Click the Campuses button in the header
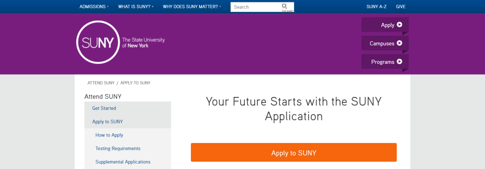 point(385,43)
